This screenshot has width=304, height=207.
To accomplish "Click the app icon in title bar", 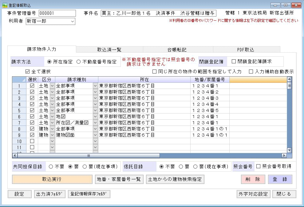I will tap(5, 5).
